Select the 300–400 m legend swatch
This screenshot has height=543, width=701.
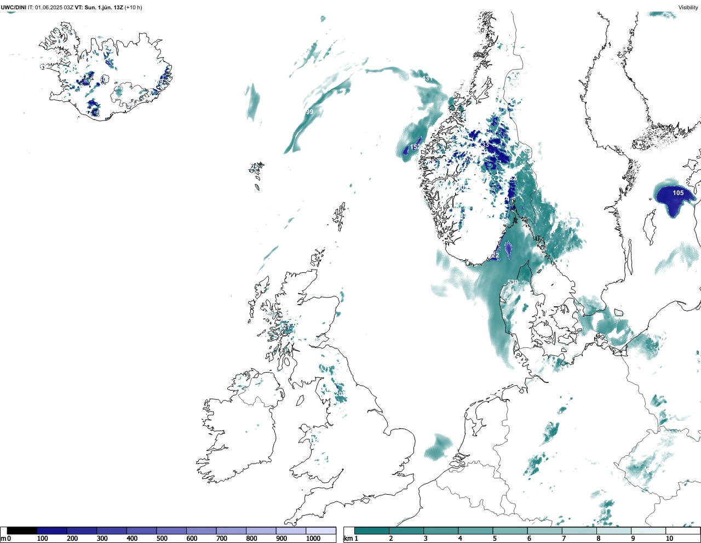[112, 530]
